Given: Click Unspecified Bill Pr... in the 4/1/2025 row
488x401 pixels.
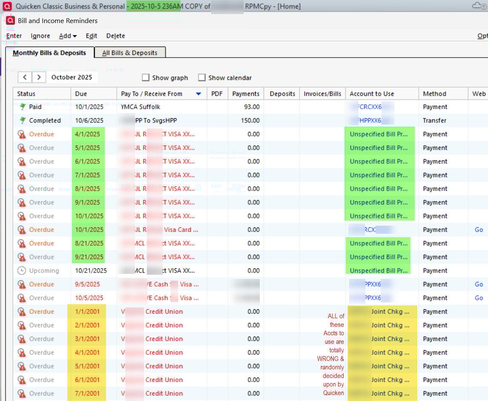Looking at the screenshot, I should point(379,134).
